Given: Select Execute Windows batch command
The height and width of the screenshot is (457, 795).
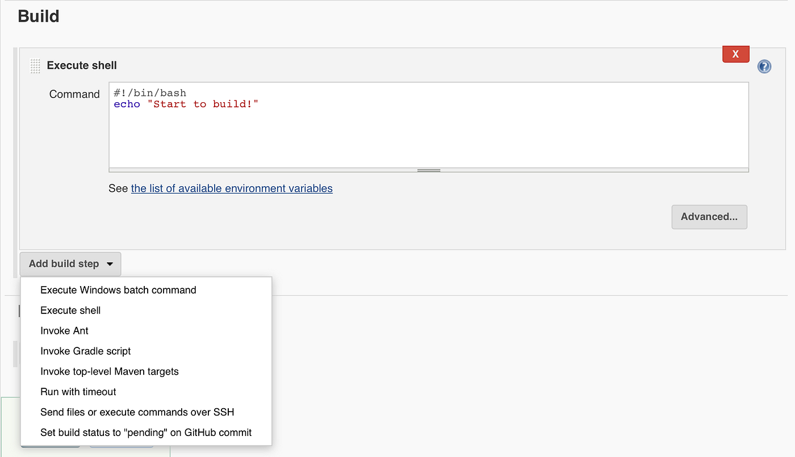Looking at the screenshot, I should (x=118, y=290).
